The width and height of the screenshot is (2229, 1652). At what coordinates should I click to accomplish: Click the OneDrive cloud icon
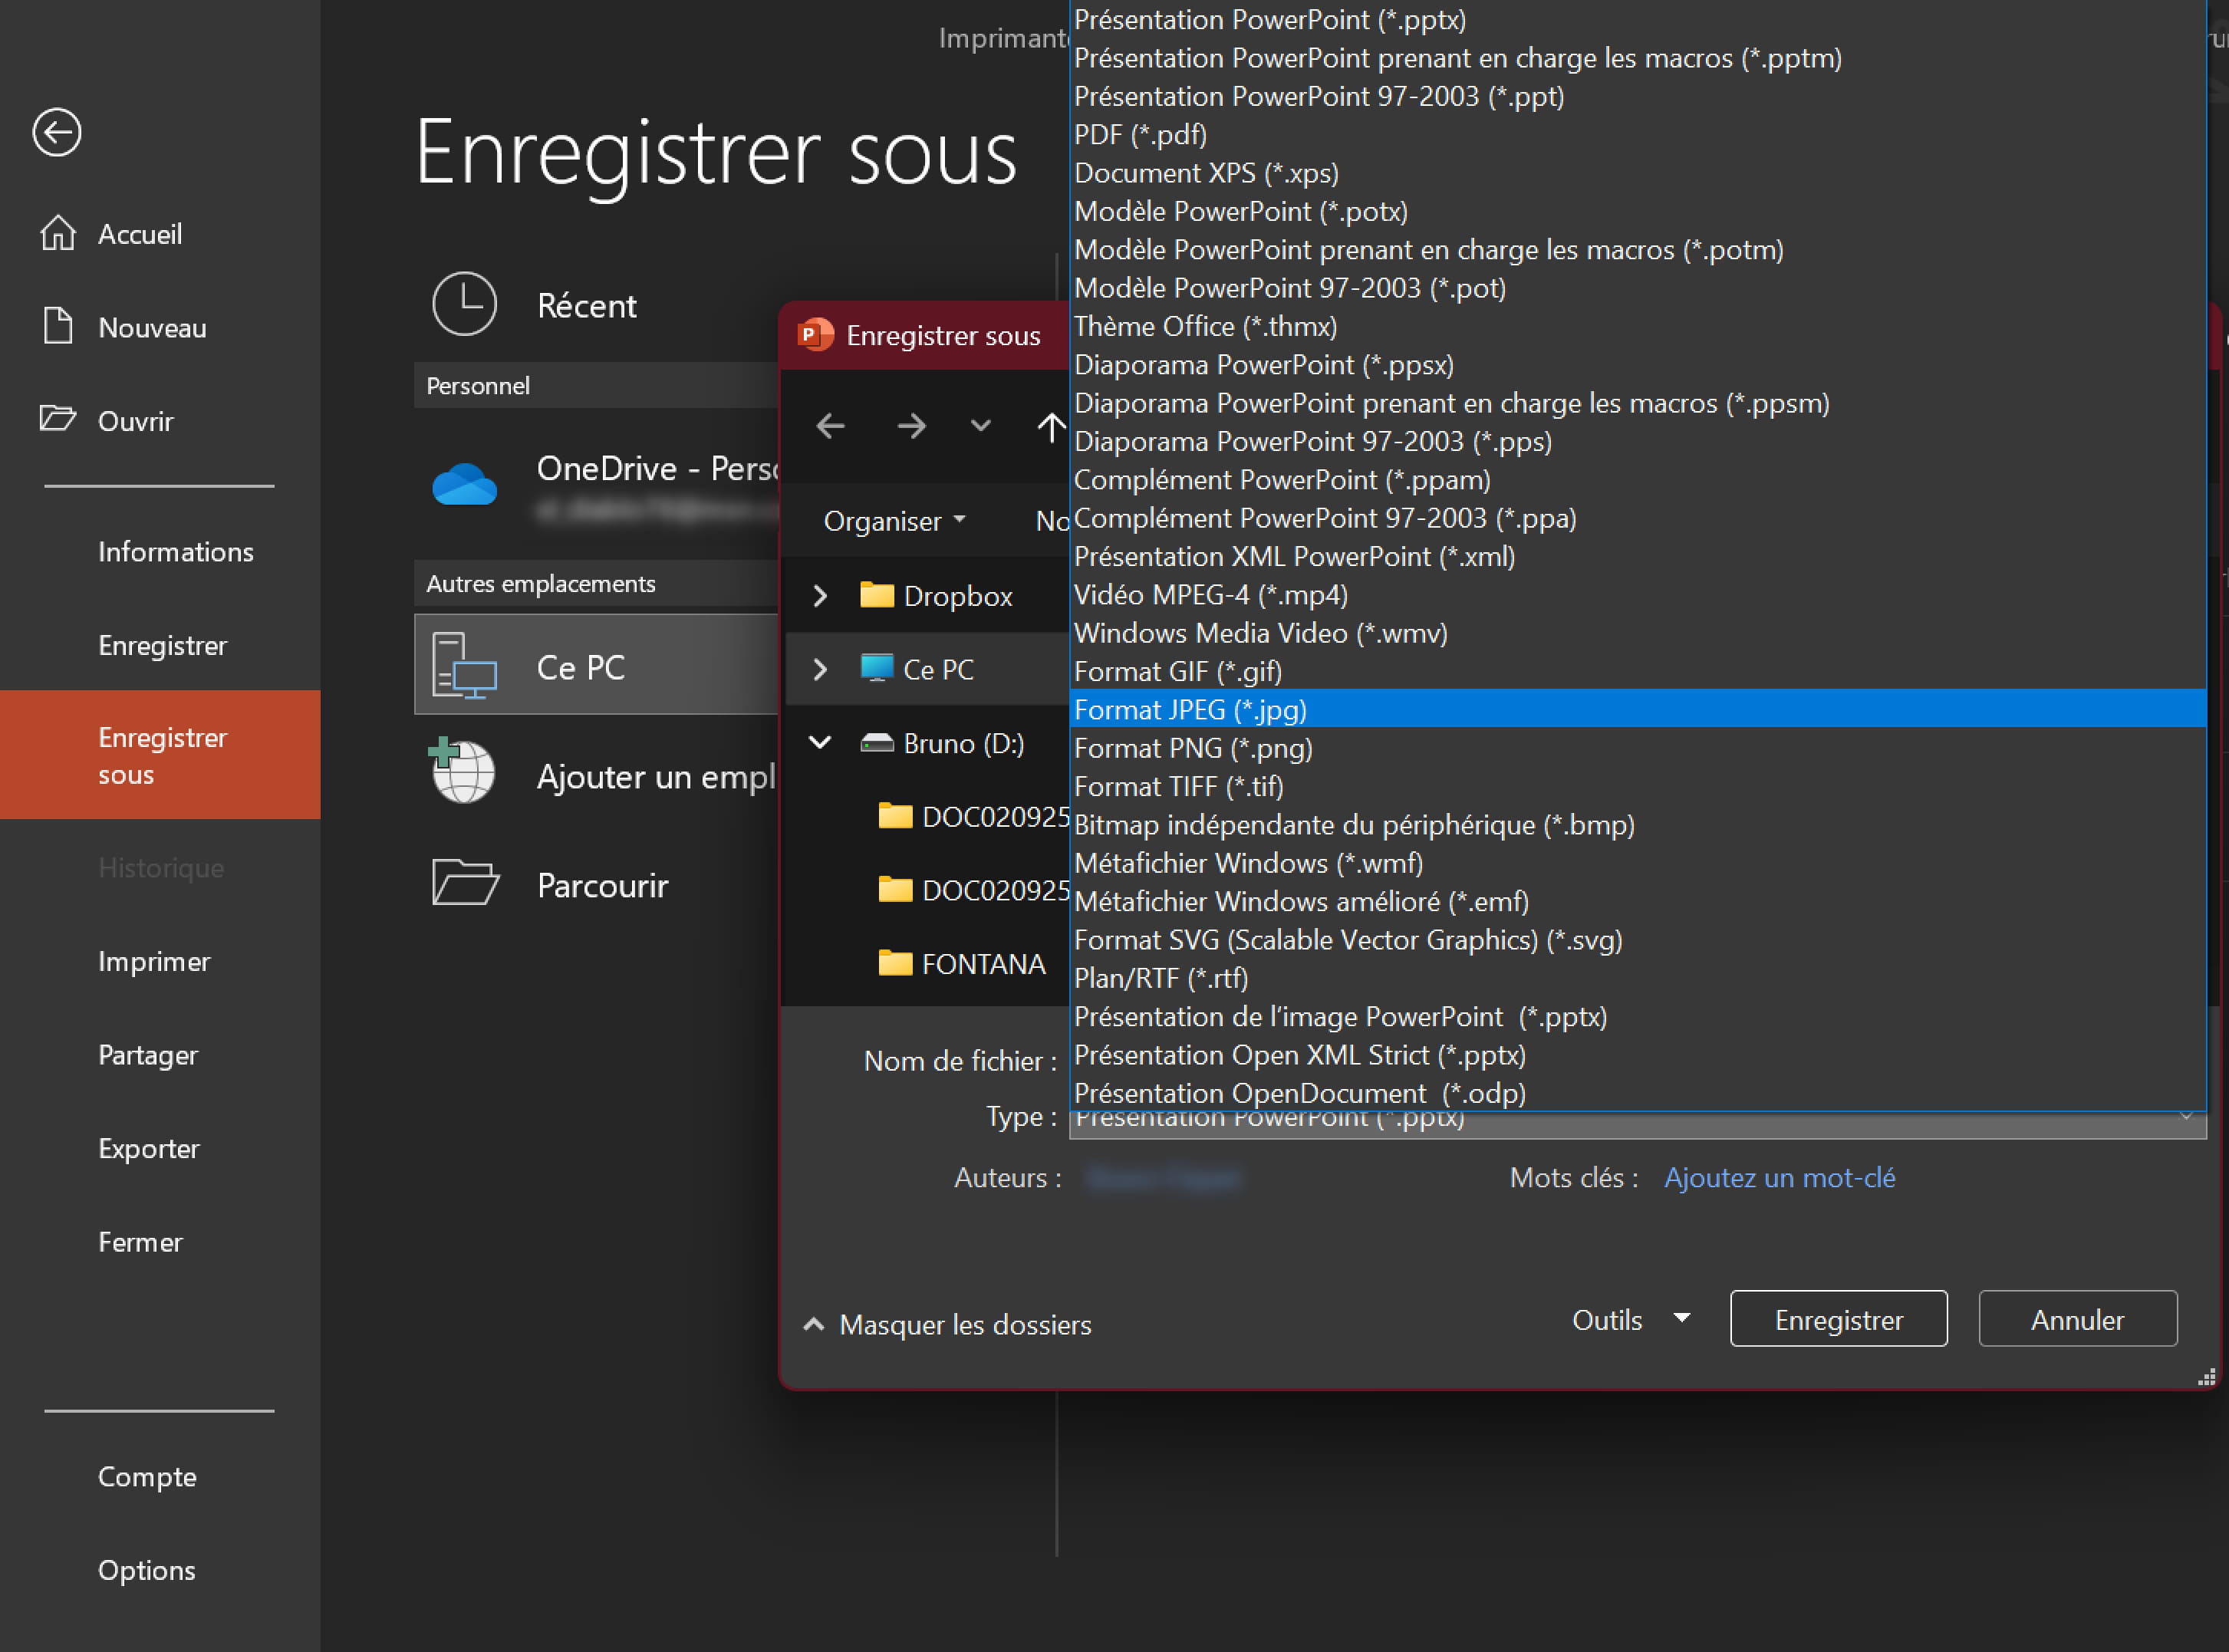pyautogui.click(x=464, y=485)
